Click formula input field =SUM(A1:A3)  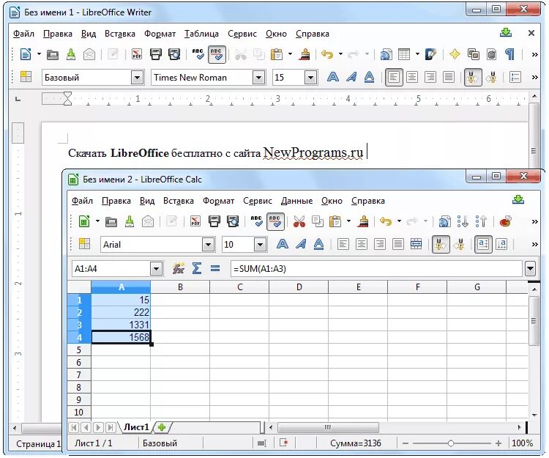[376, 269]
